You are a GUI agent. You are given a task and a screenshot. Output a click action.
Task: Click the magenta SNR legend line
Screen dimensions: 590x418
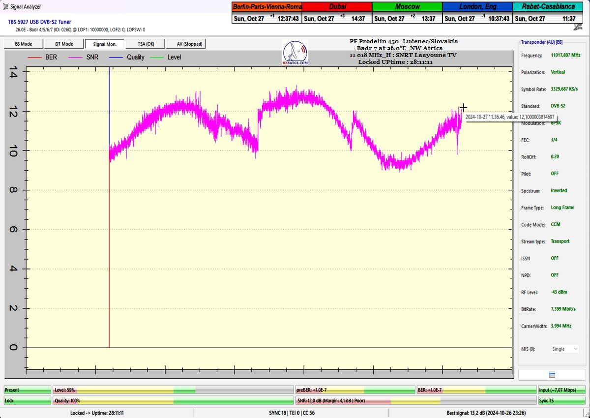coord(76,58)
